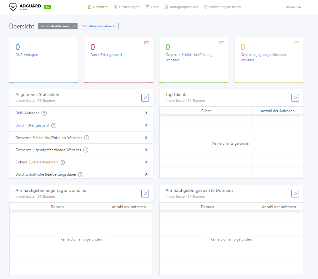The width and height of the screenshot is (318, 279).
Task: Show help for Durch Filter gesperrt statistic
Action: pyautogui.click(x=54, y=126)
